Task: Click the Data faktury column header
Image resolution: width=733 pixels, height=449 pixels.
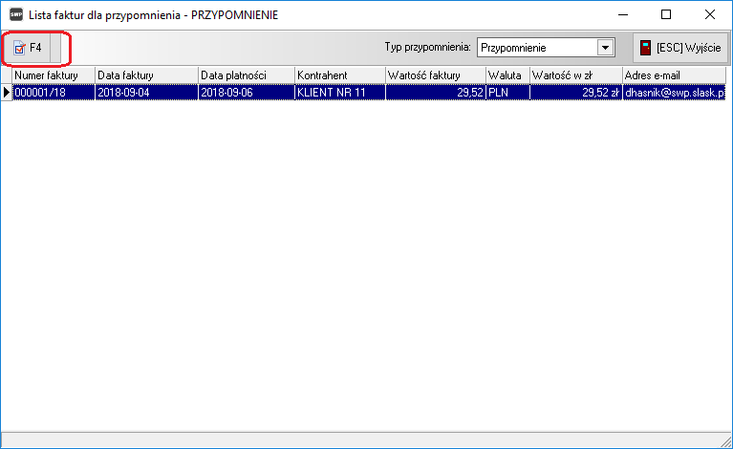Action: [146, 75]
